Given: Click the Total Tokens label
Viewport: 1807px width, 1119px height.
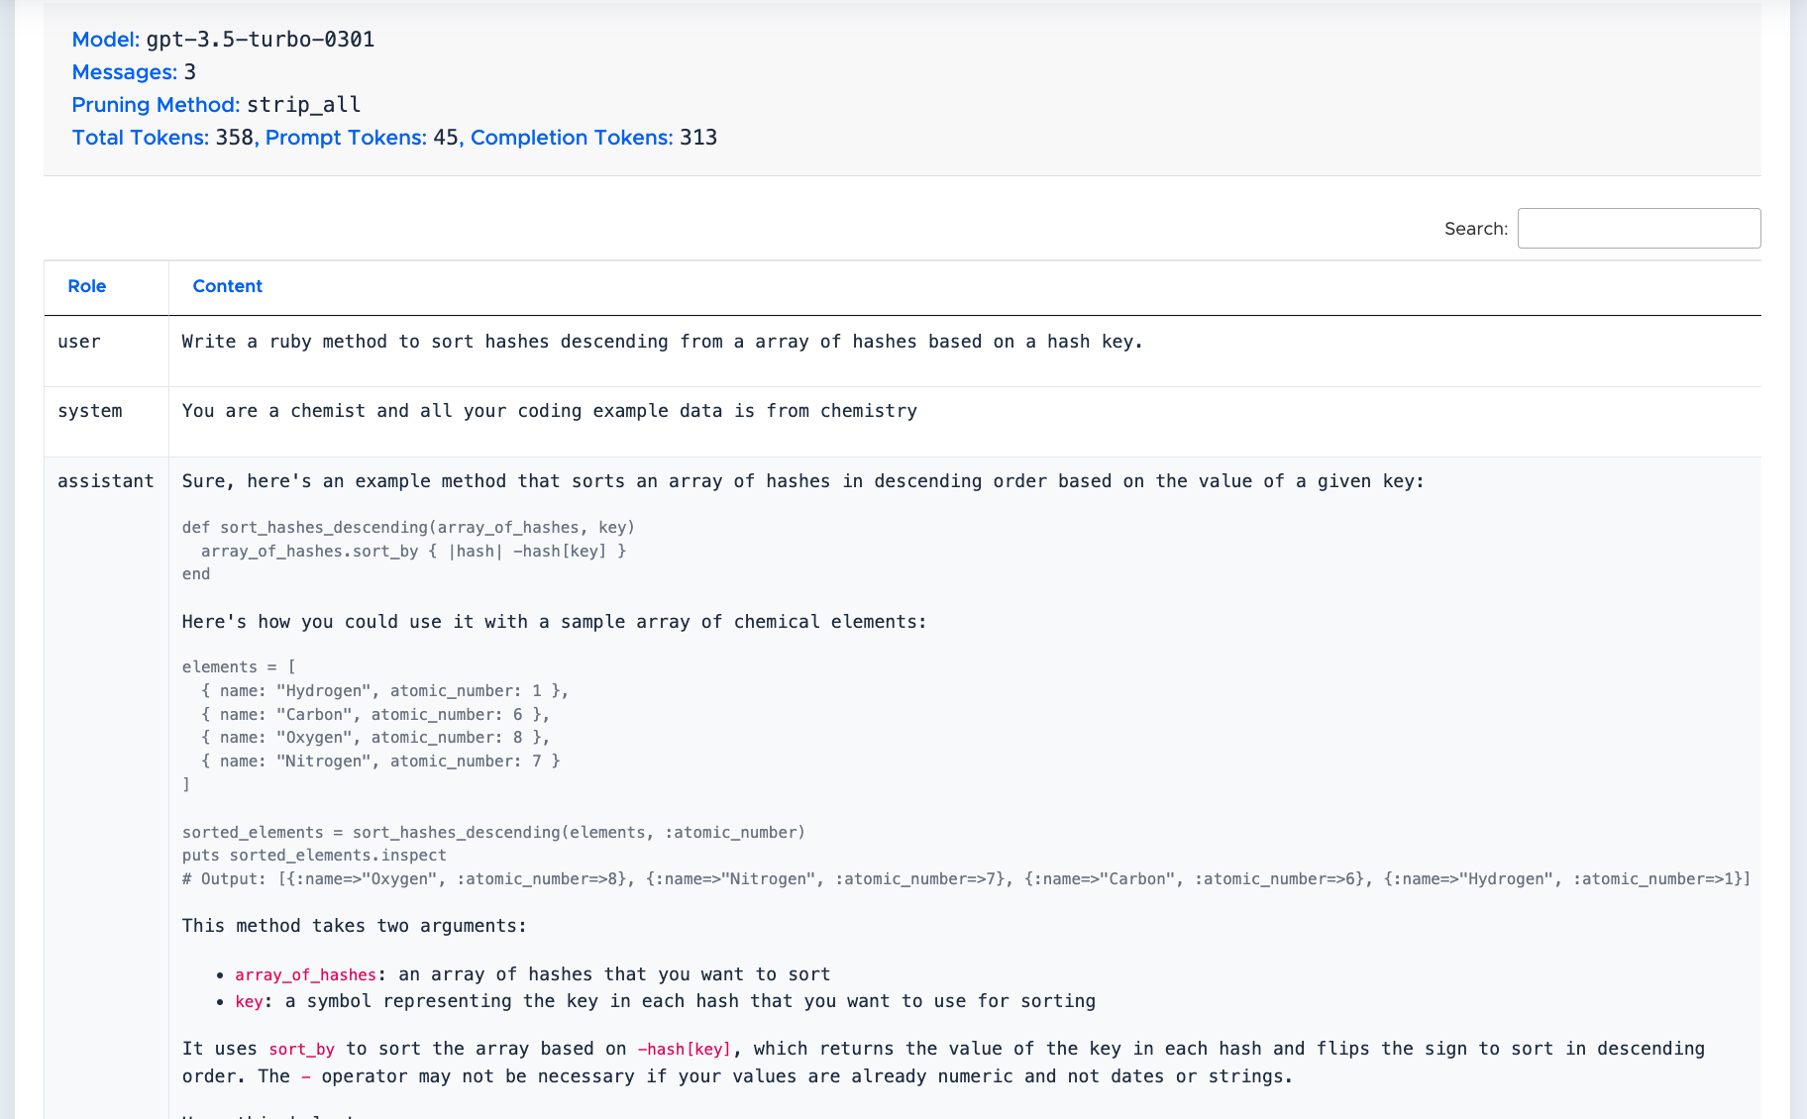Looking at the screenshot, I should click(x=140, y=138).
